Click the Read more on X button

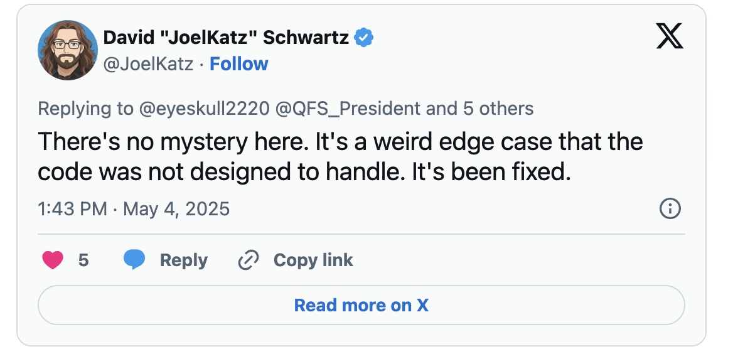361,305
